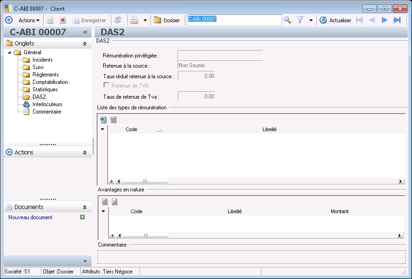
Task: Collapse the Onglets panel section
Action: 85,44
